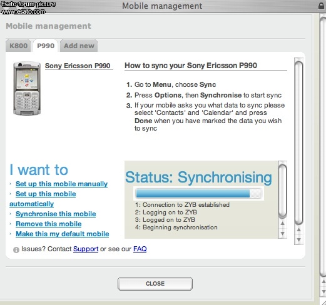Click 'Logged on to ZYB' log line
The image size is (326, 305).
pos(165,220)
